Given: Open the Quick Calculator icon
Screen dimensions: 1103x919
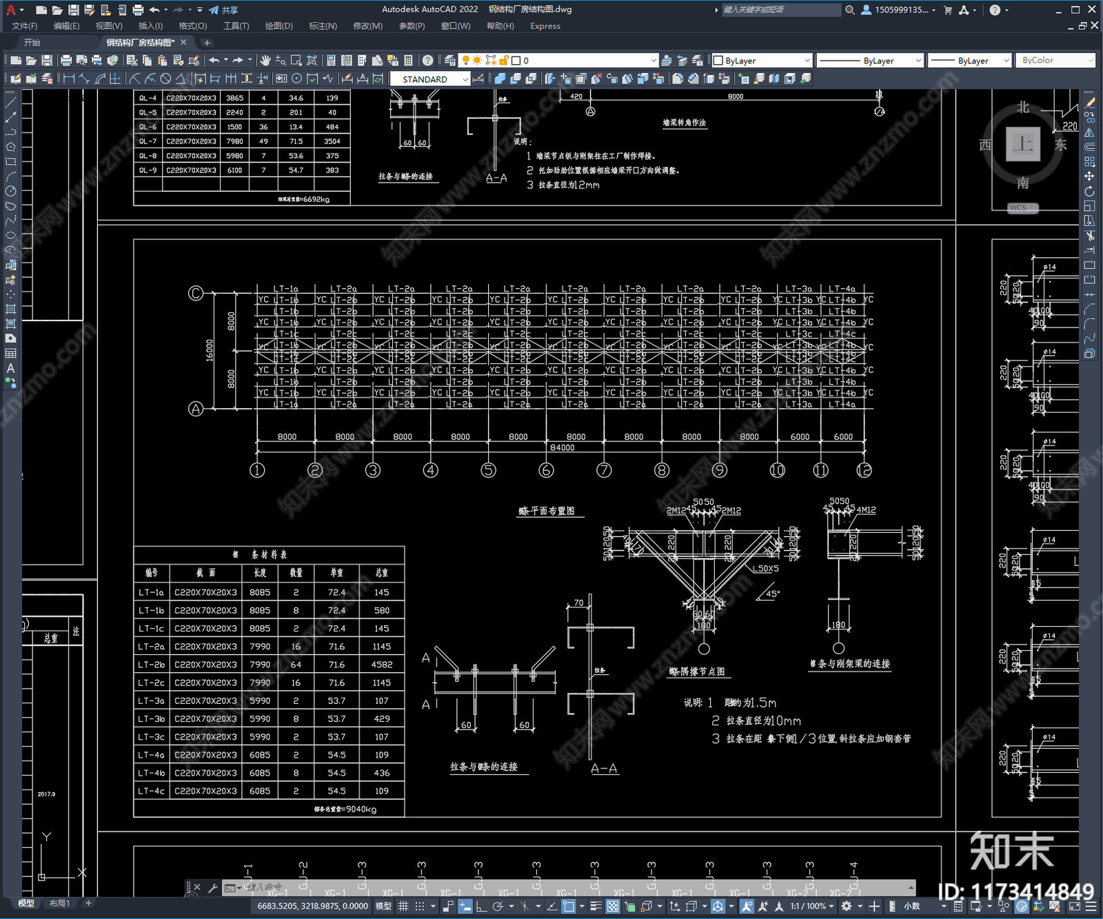Looking at the screenshot, I should click(408, 61).
